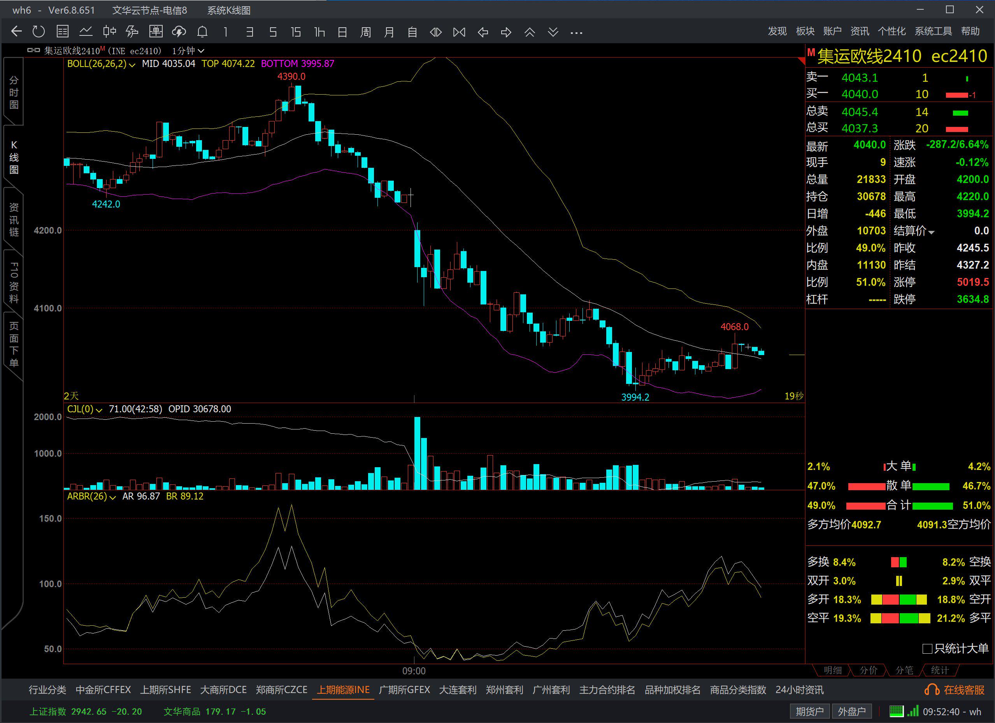Open the quote list table icon
The width and height of the screenshot is (995, 723).
[x=62, y=32]
